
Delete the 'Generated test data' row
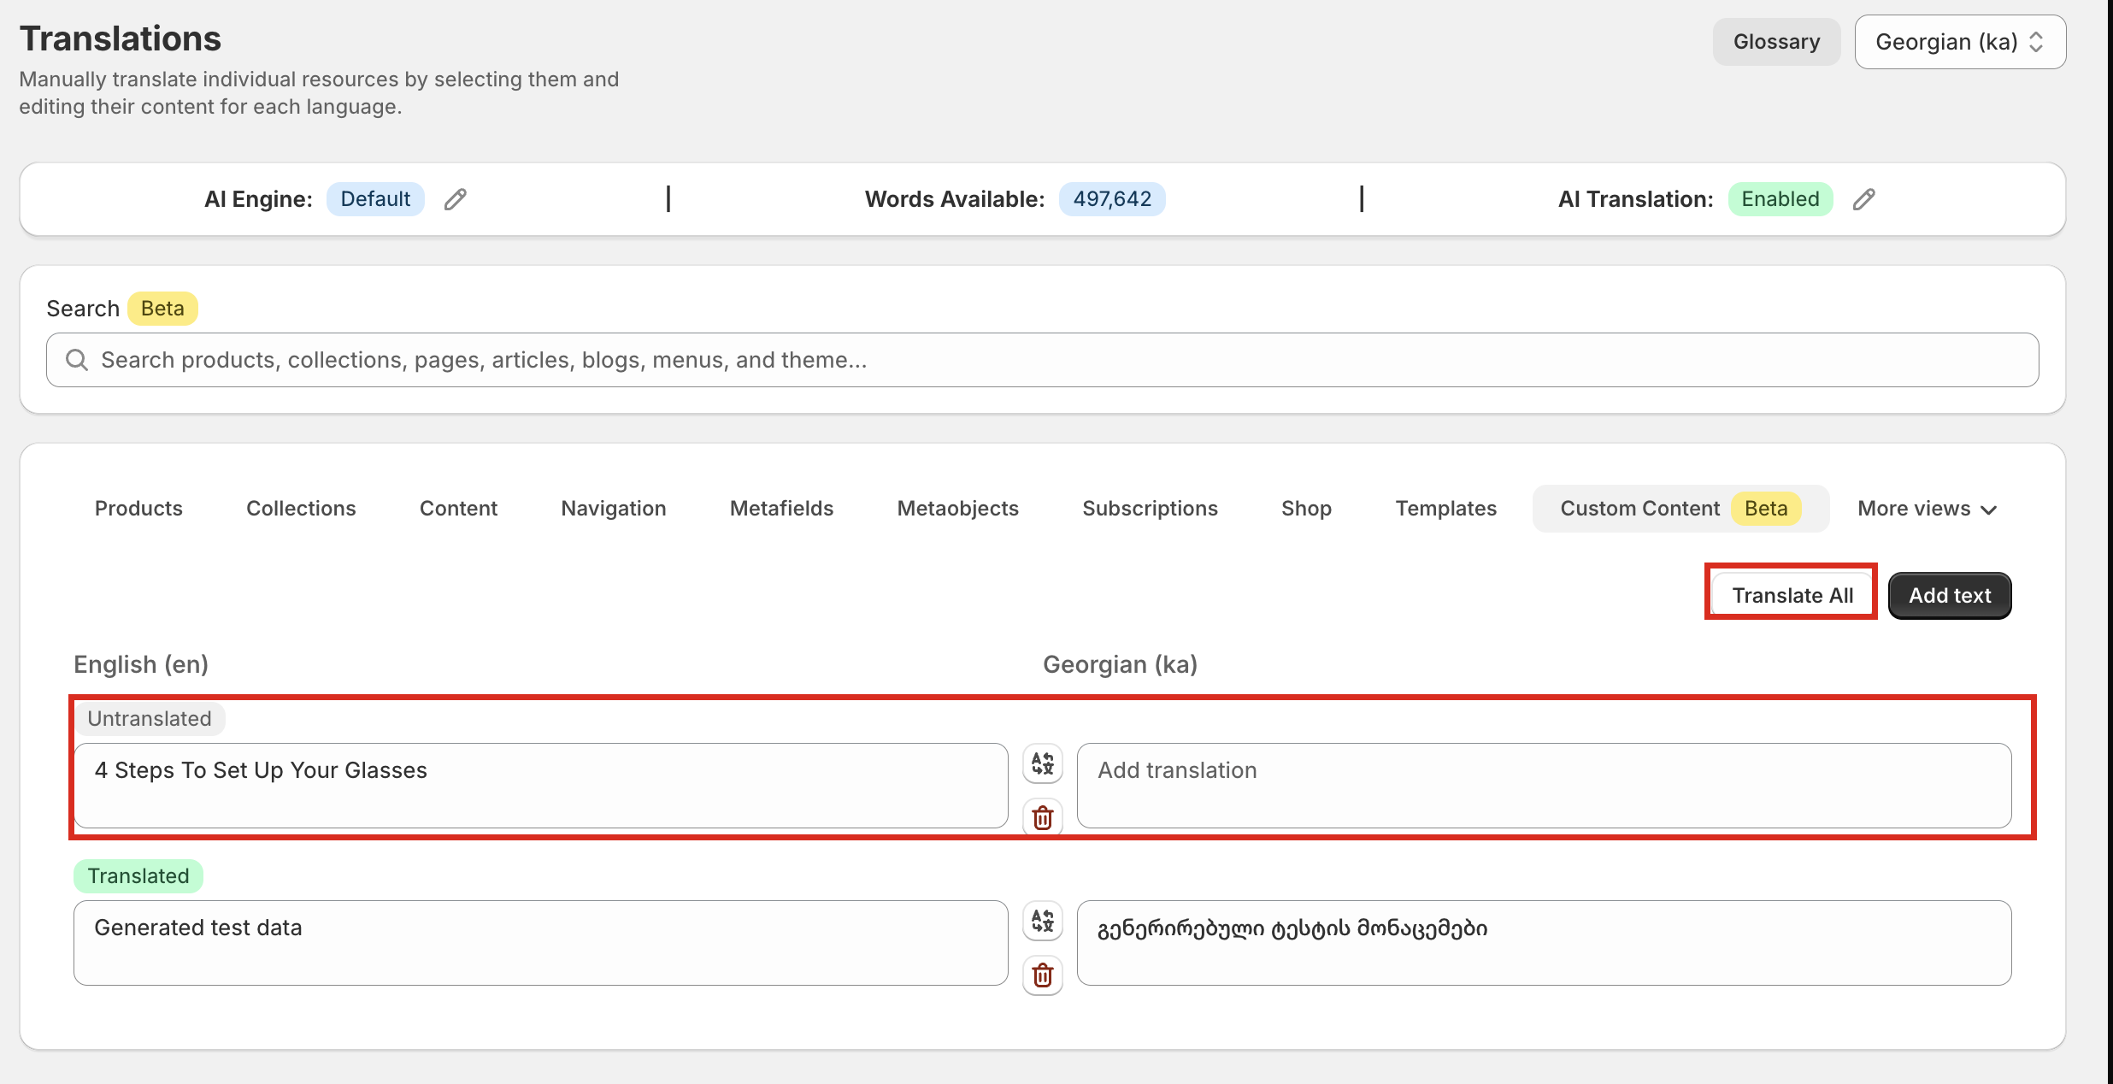[1043, 975]
